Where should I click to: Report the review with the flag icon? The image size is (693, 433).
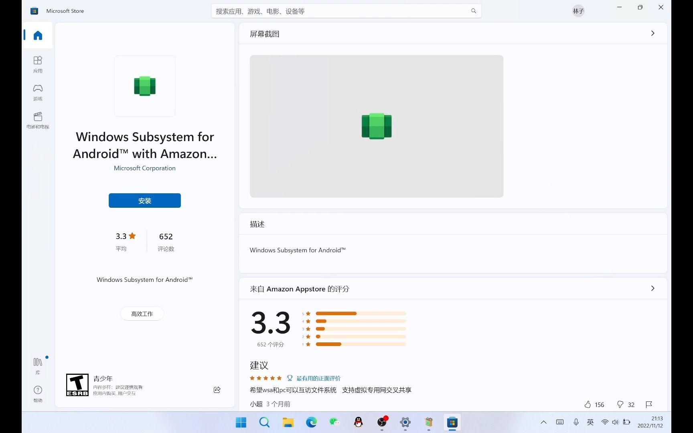pyautogui.click(x=649, y=404)
